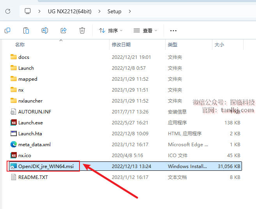Click the refresh button in address bar
This screenshot has width=256, height=209.
[8, 11]
